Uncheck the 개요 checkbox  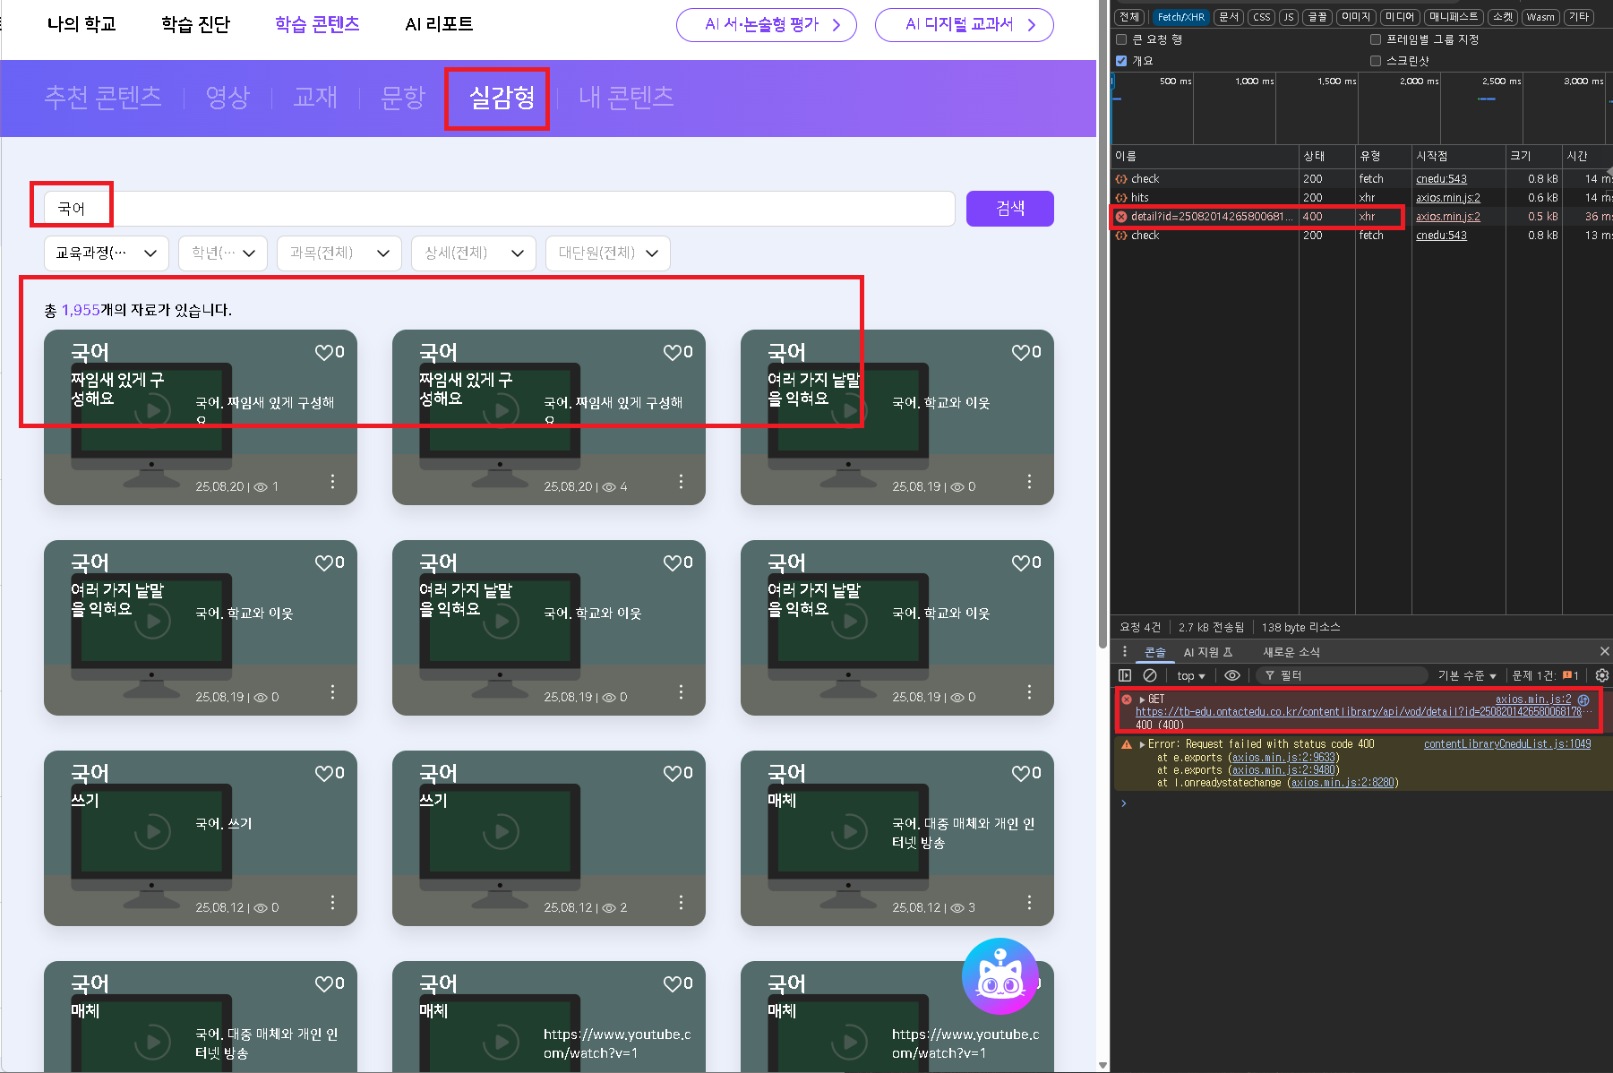click(1121, 61)
